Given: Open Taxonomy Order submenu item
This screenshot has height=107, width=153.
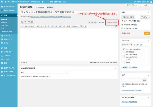Looking at the screenshot, I should [x=7, y=32].
